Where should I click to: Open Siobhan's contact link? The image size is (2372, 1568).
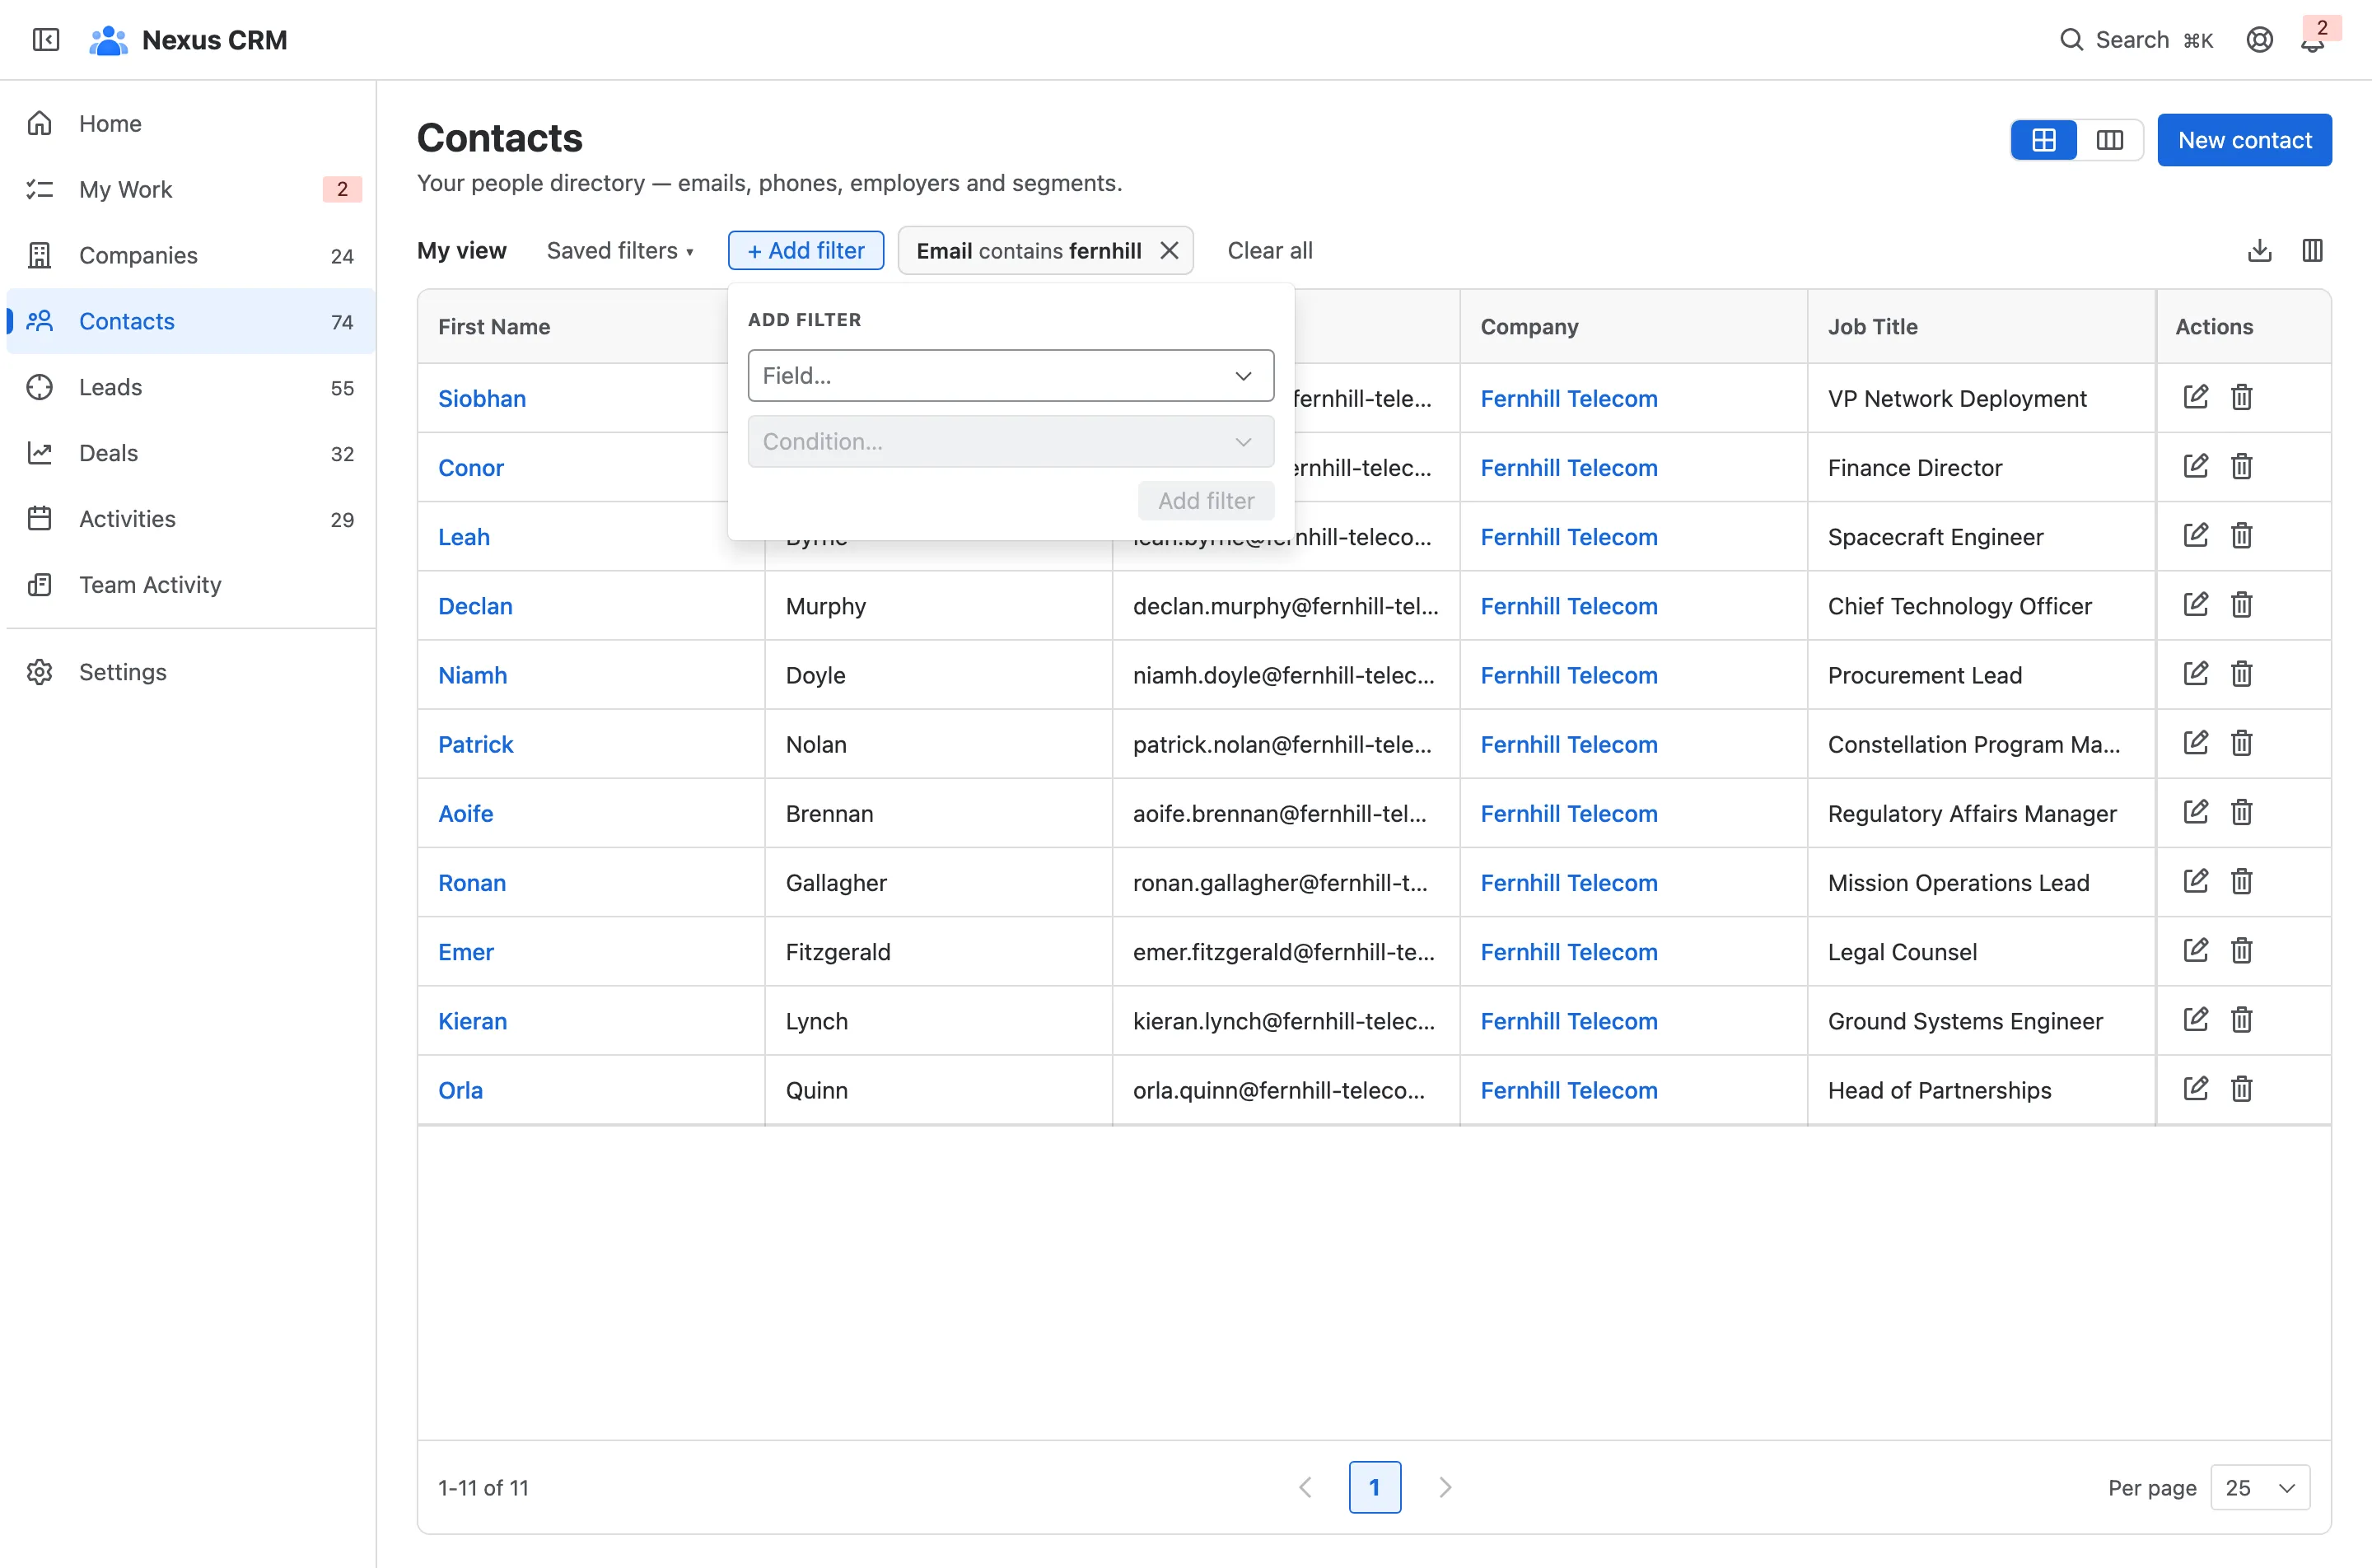pos(482,398)
